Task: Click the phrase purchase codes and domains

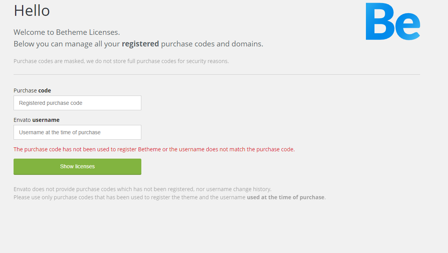Action: tap(212, 44)
